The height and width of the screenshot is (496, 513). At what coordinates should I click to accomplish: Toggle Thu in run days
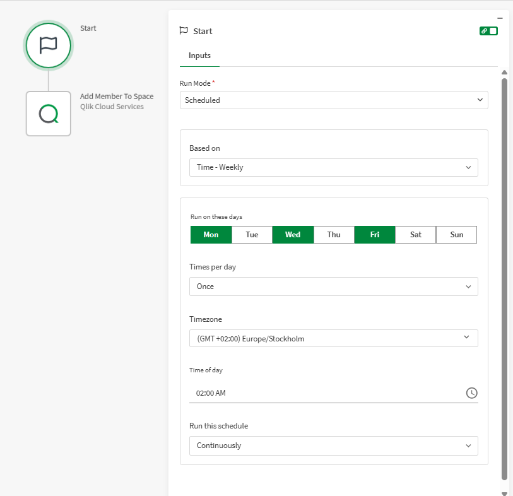(x=334, y=235)
